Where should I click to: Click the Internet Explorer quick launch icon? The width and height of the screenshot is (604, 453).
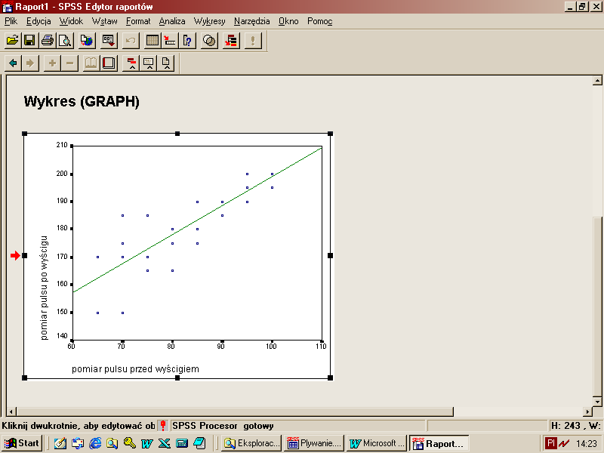(95, 443)
